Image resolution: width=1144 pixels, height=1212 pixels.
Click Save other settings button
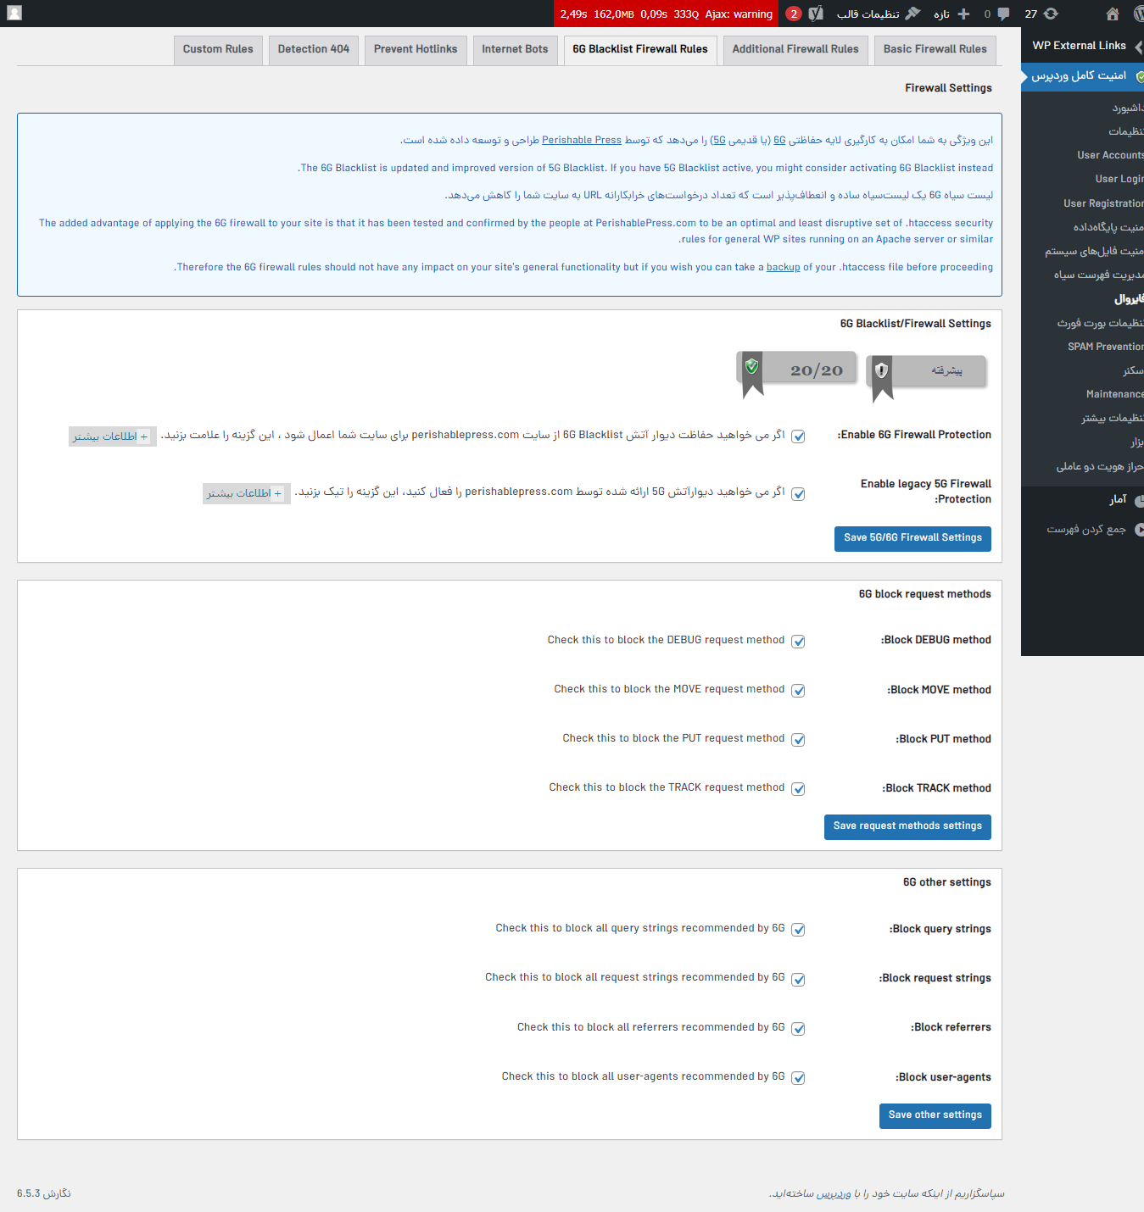point(935,1115)
